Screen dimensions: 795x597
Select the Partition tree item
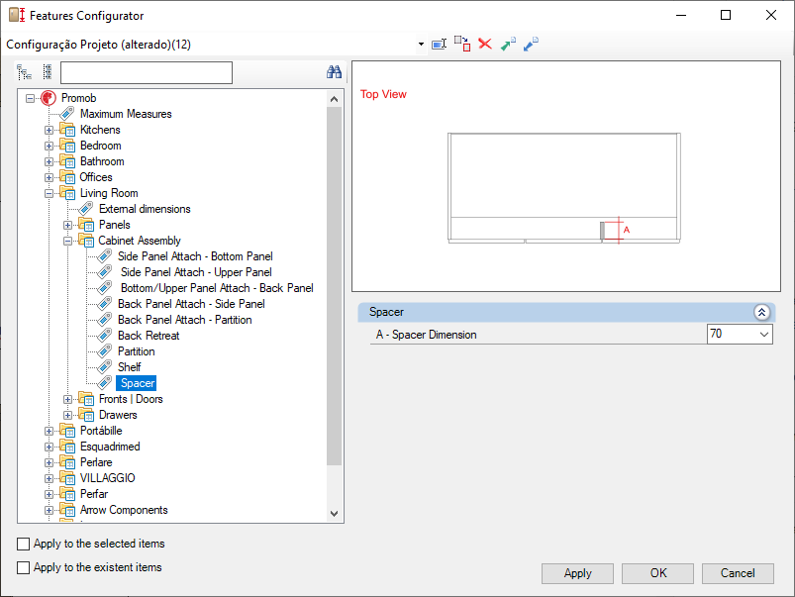click(136, 351)
